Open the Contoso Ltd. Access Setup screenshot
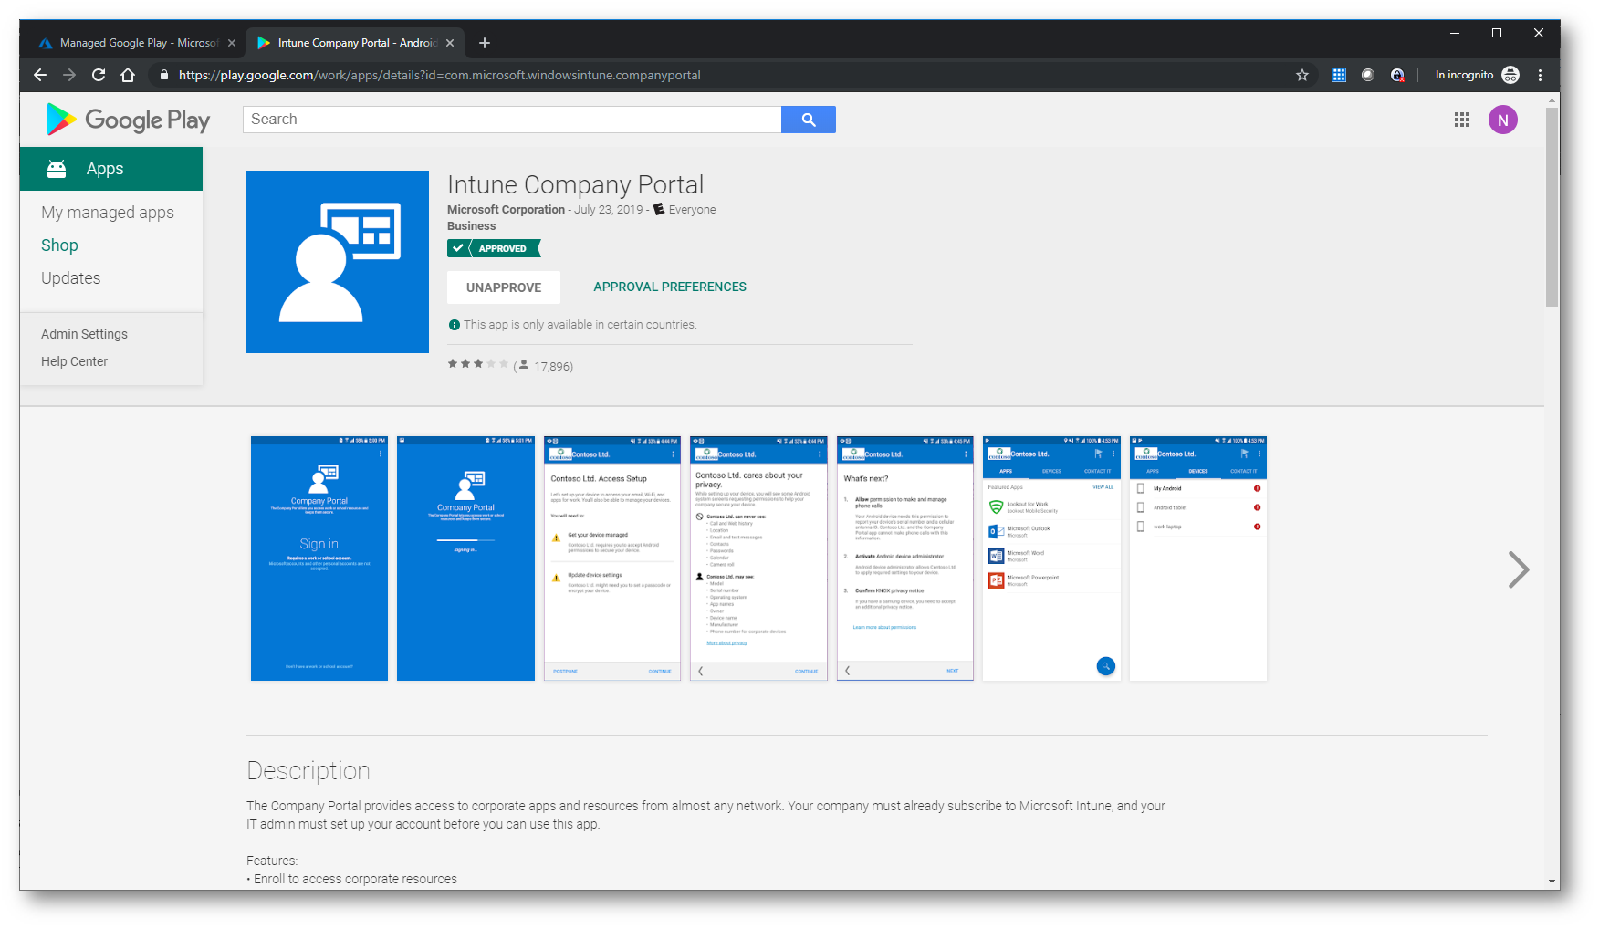1599x929 pixels. click(x=612, y=558)
